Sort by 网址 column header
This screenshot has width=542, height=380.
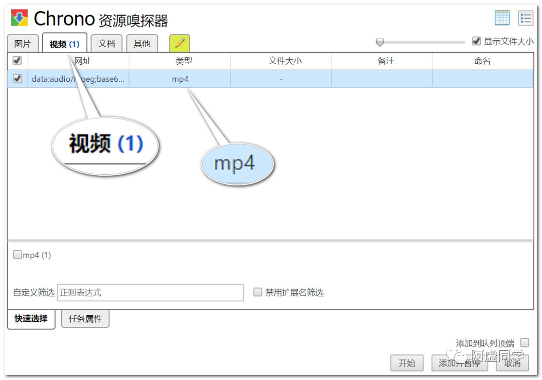[x=78, y=61]
